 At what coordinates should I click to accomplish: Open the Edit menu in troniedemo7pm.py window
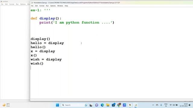click(36, 6)
